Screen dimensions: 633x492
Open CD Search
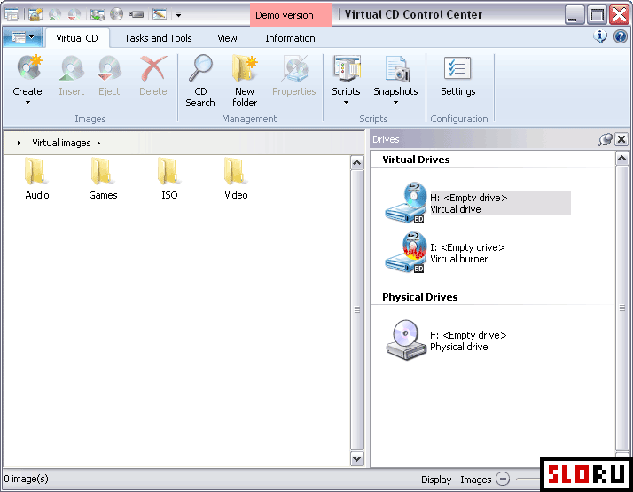pos(200,81)
